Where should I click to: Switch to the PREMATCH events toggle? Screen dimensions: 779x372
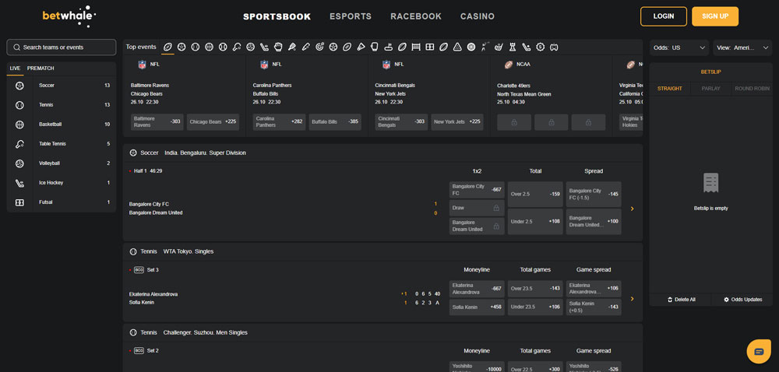coord(41,68)
